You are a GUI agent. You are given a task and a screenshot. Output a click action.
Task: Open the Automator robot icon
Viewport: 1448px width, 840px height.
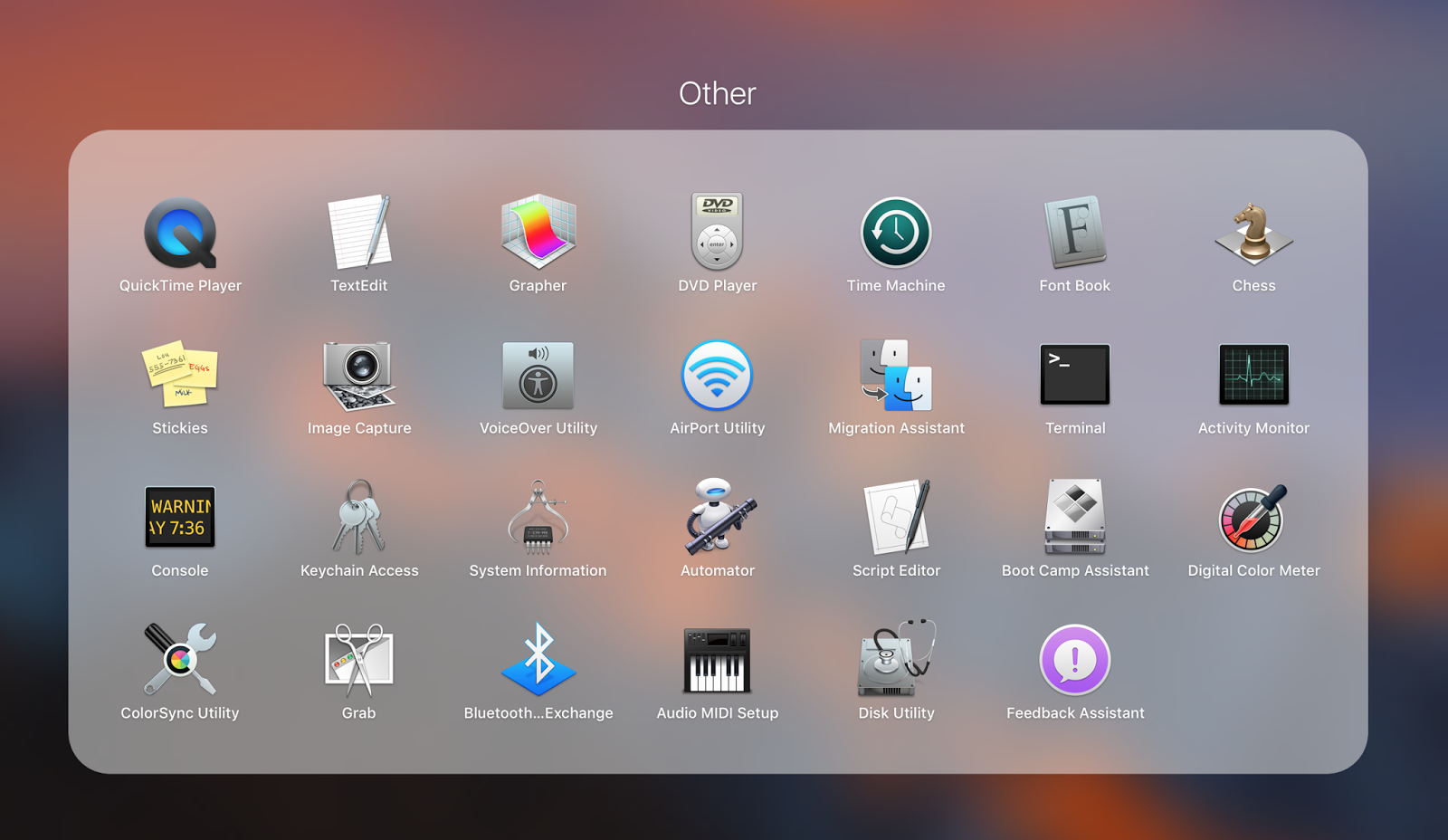tap(719, 516)
